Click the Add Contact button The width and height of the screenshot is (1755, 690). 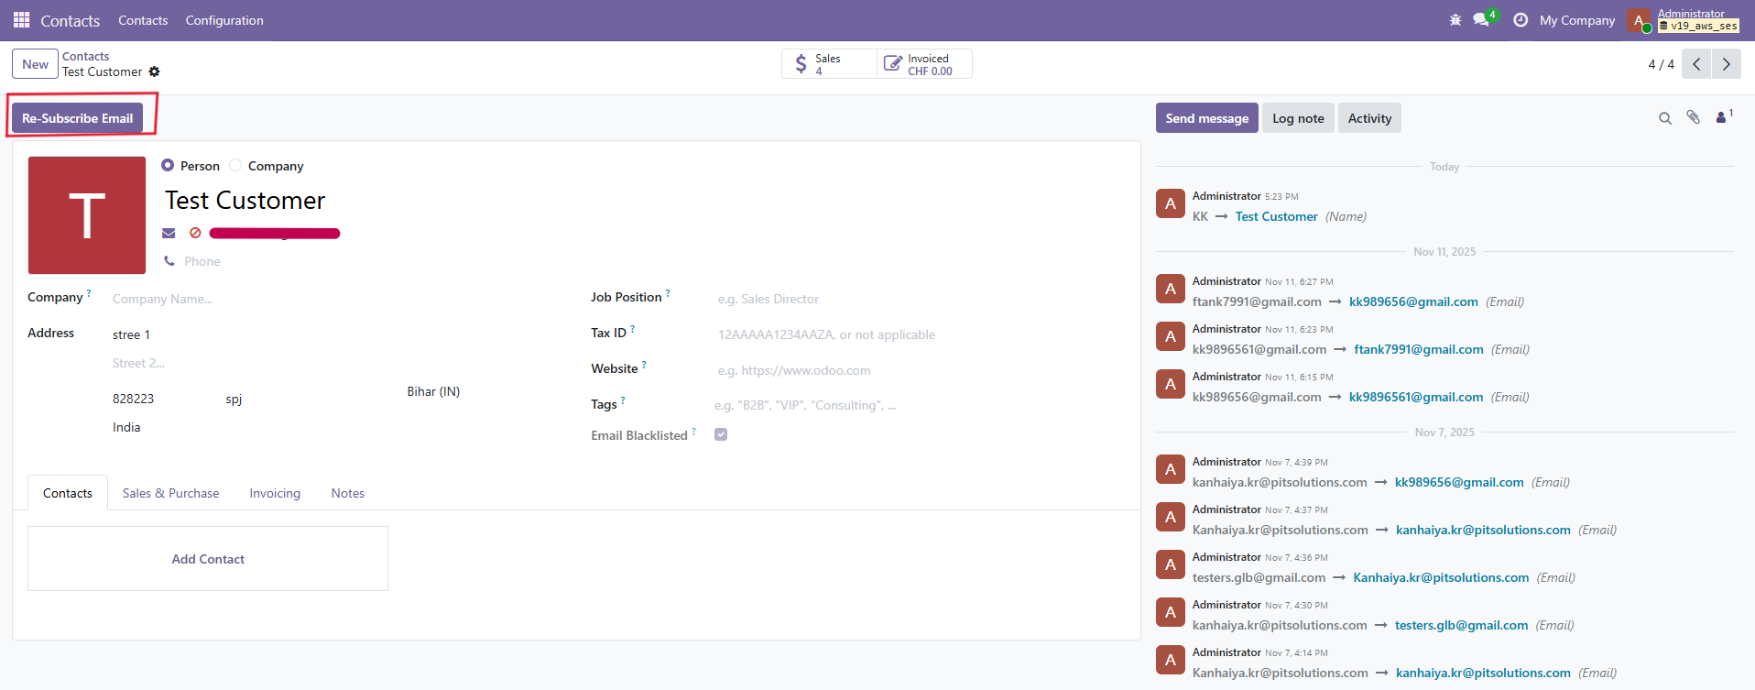[x=208, y=559]
